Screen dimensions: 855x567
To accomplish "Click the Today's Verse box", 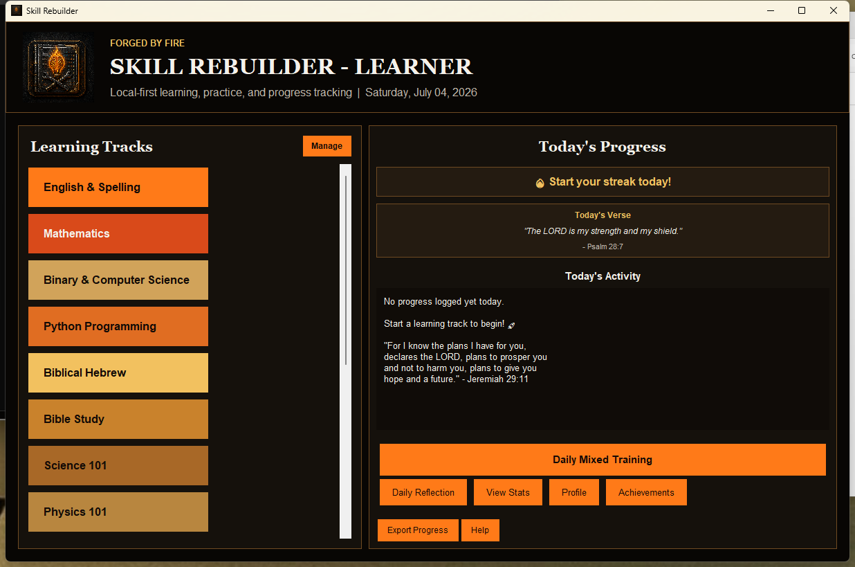I will point(603,231).
